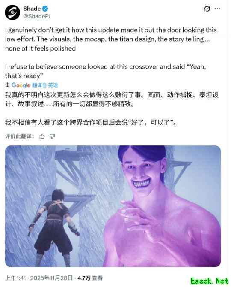Image resolution: width=231 pixels, height=287 pixels.
Task: Click the 翻译自 英语 translation link
Action: point(45,85)
